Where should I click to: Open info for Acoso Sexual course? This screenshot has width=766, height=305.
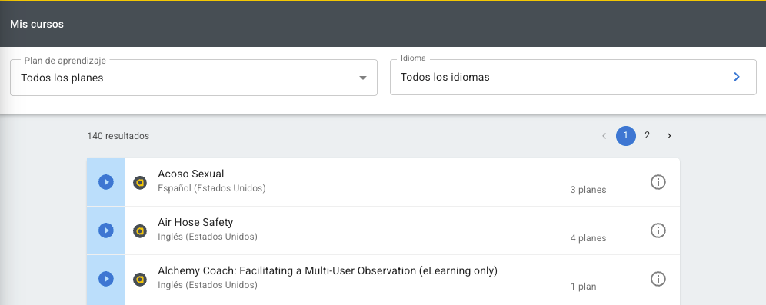pos(658,182)
